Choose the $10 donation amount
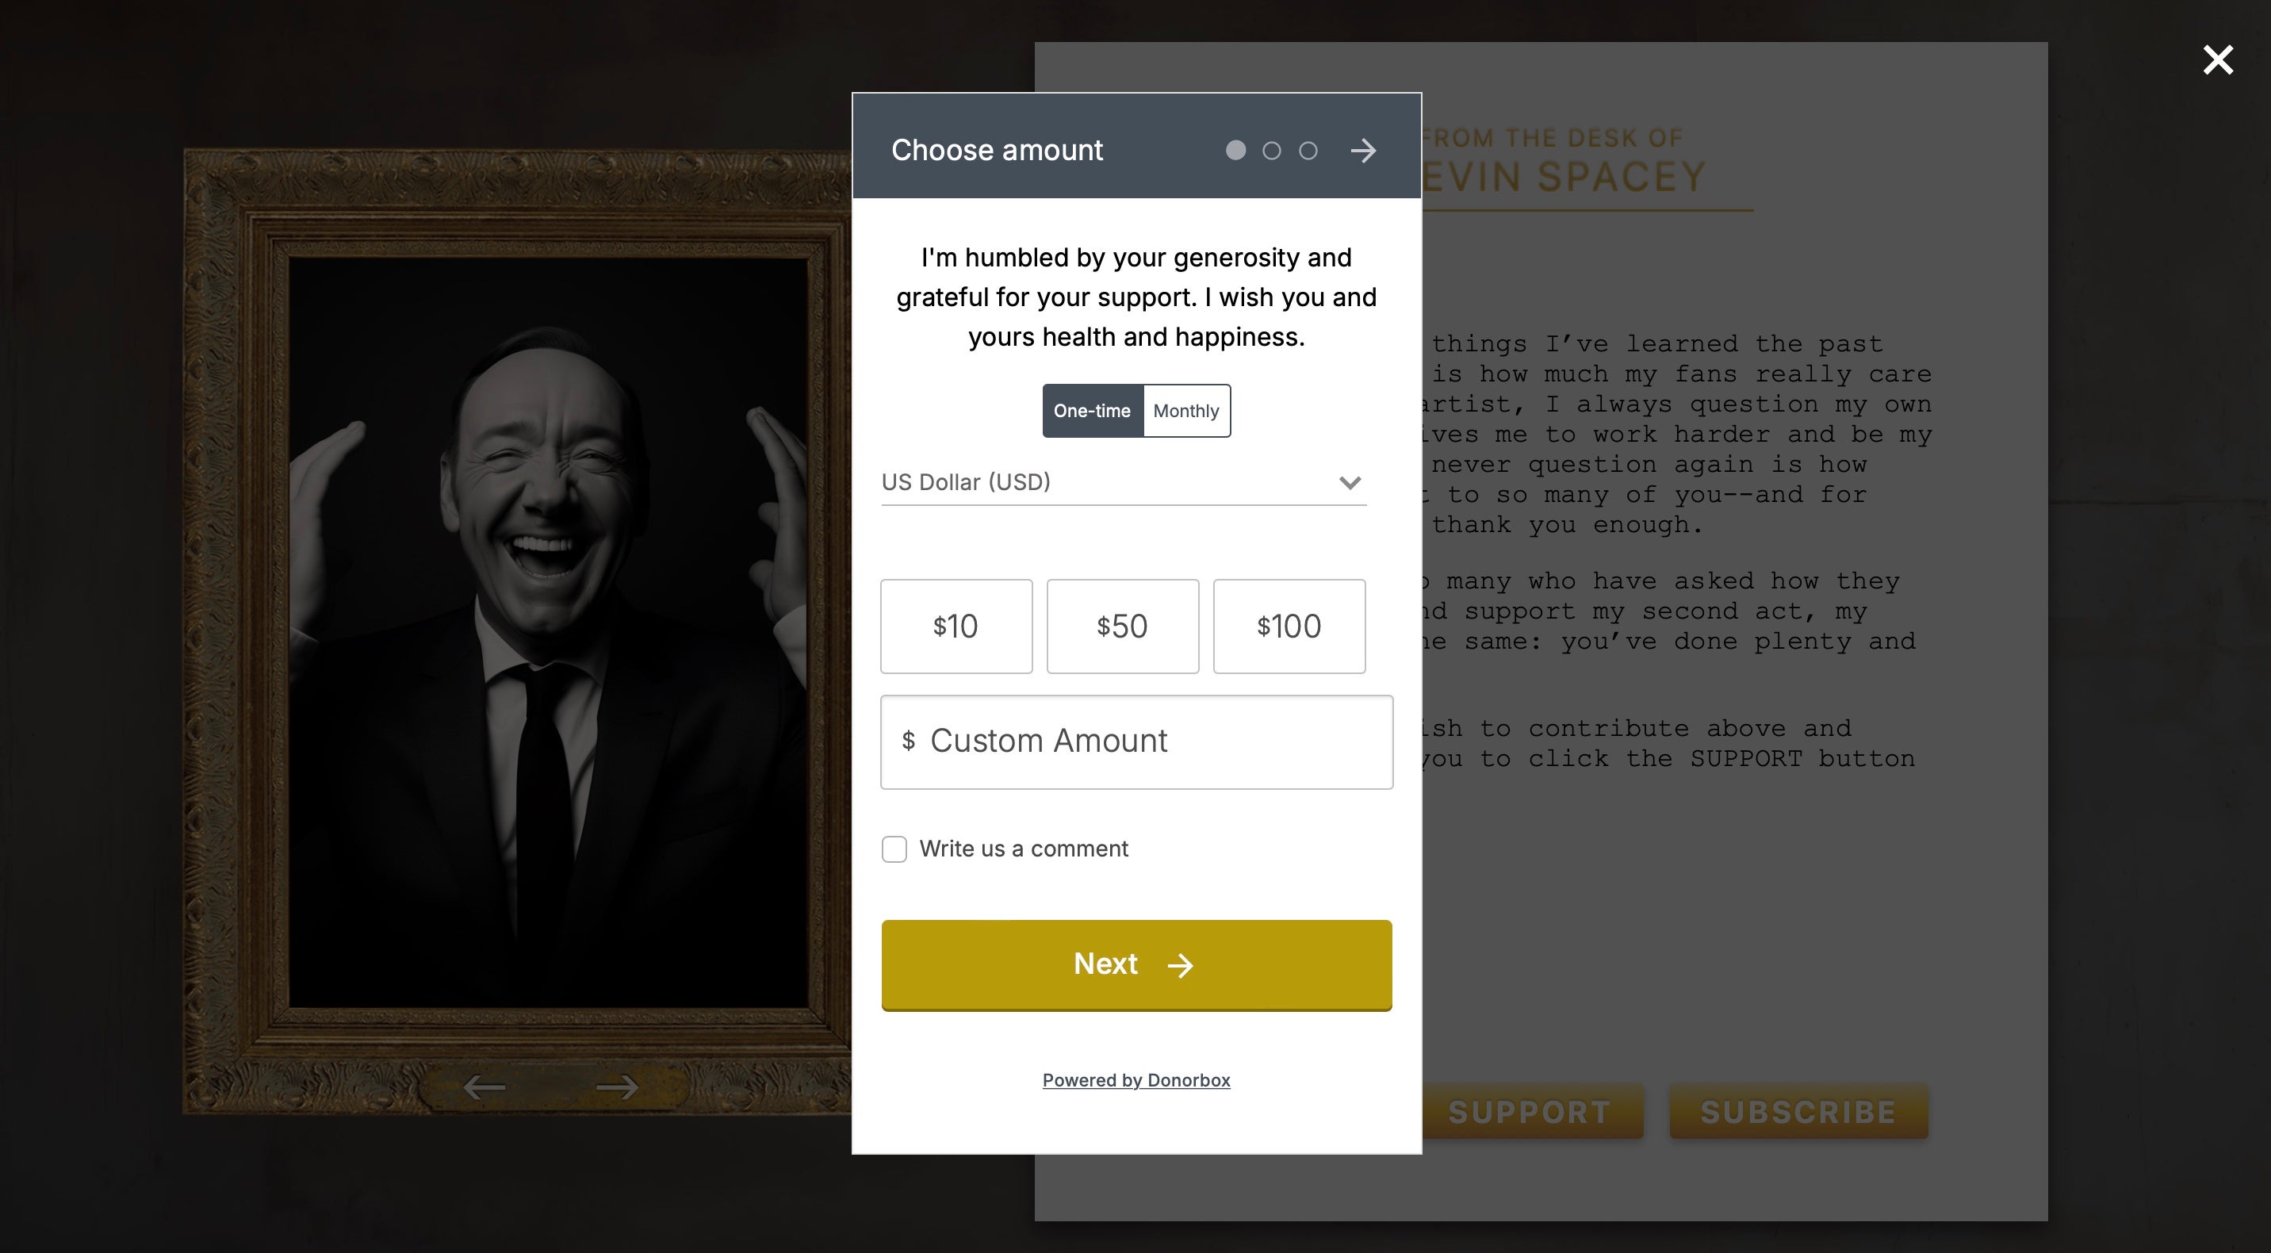This screenshot has width=2271, height=1253. click(956, 626)
